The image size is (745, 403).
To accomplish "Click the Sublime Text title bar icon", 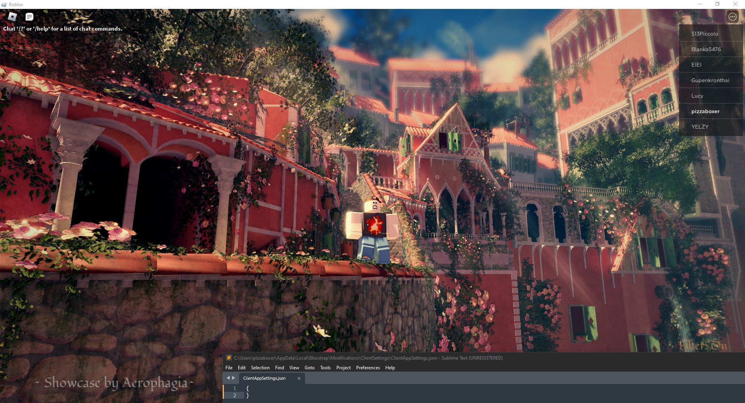I will (229, 358).
